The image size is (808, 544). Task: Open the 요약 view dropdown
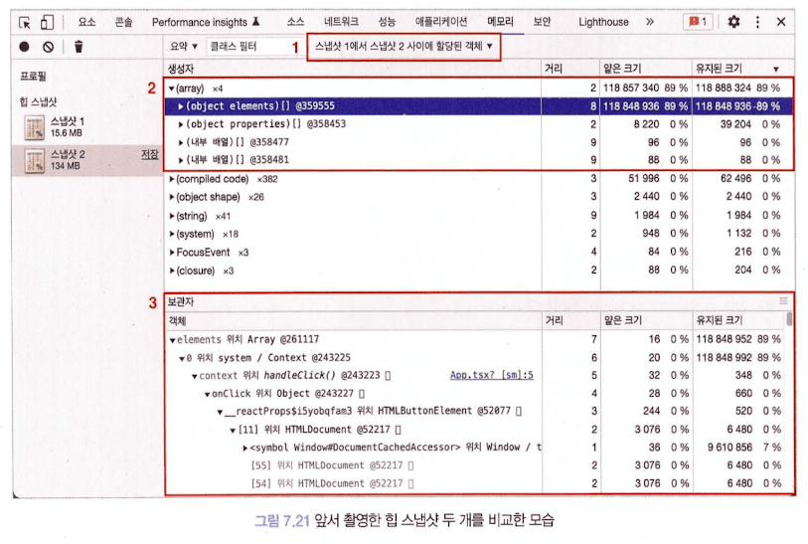click(x=183, y=46)
